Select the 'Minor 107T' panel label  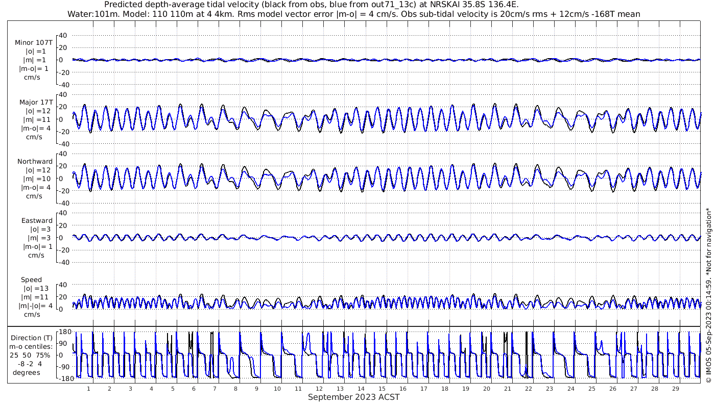pos(34,43)
